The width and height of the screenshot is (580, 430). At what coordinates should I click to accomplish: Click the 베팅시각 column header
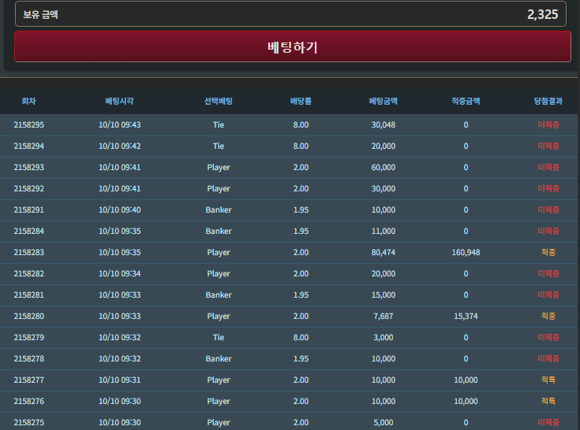[119, 101]
